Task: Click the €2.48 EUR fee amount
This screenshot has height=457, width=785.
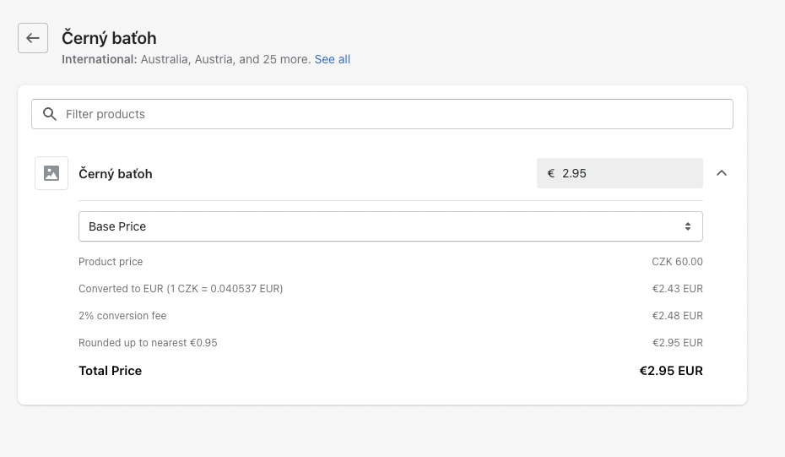Action: coord(677,316)
